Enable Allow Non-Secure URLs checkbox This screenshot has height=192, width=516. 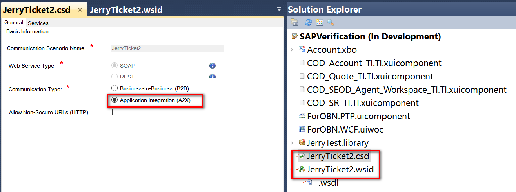pyautogui.click(x=115, y=113)
